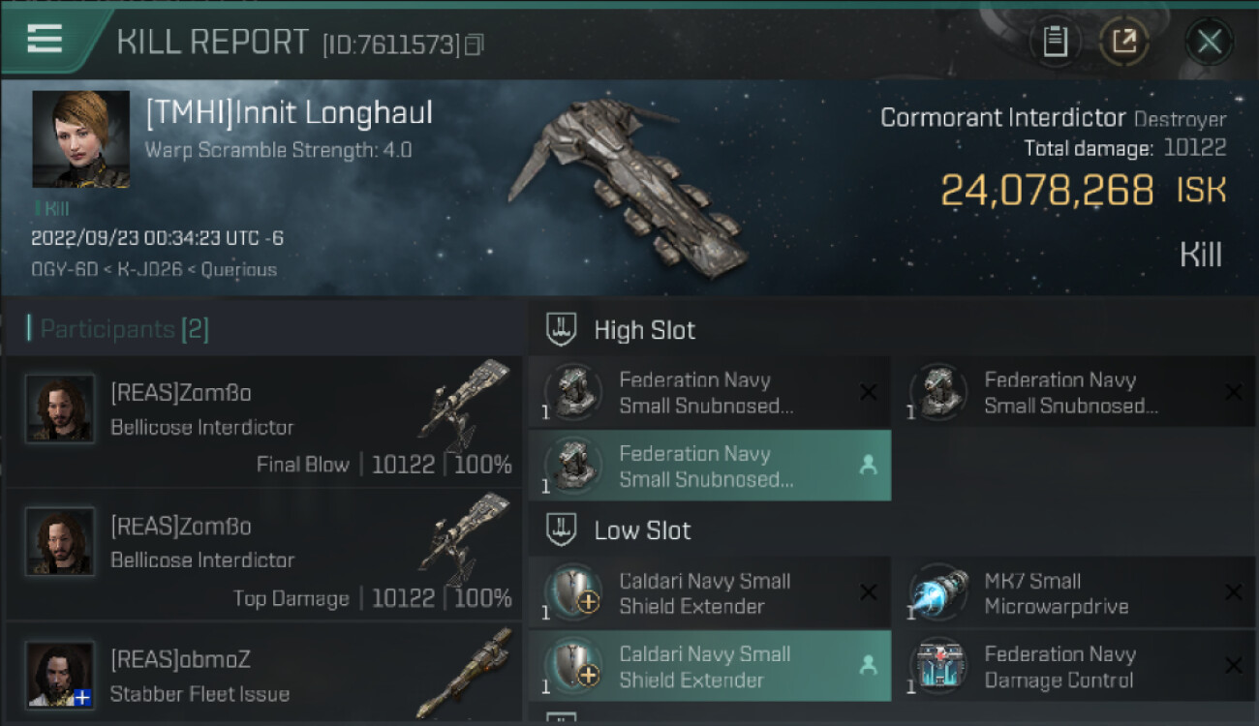The height and width of the screenshot is (726, 1259).
Task: Open obmoZ Stabber Fleet Issue entry
Action: coord(263,676)
